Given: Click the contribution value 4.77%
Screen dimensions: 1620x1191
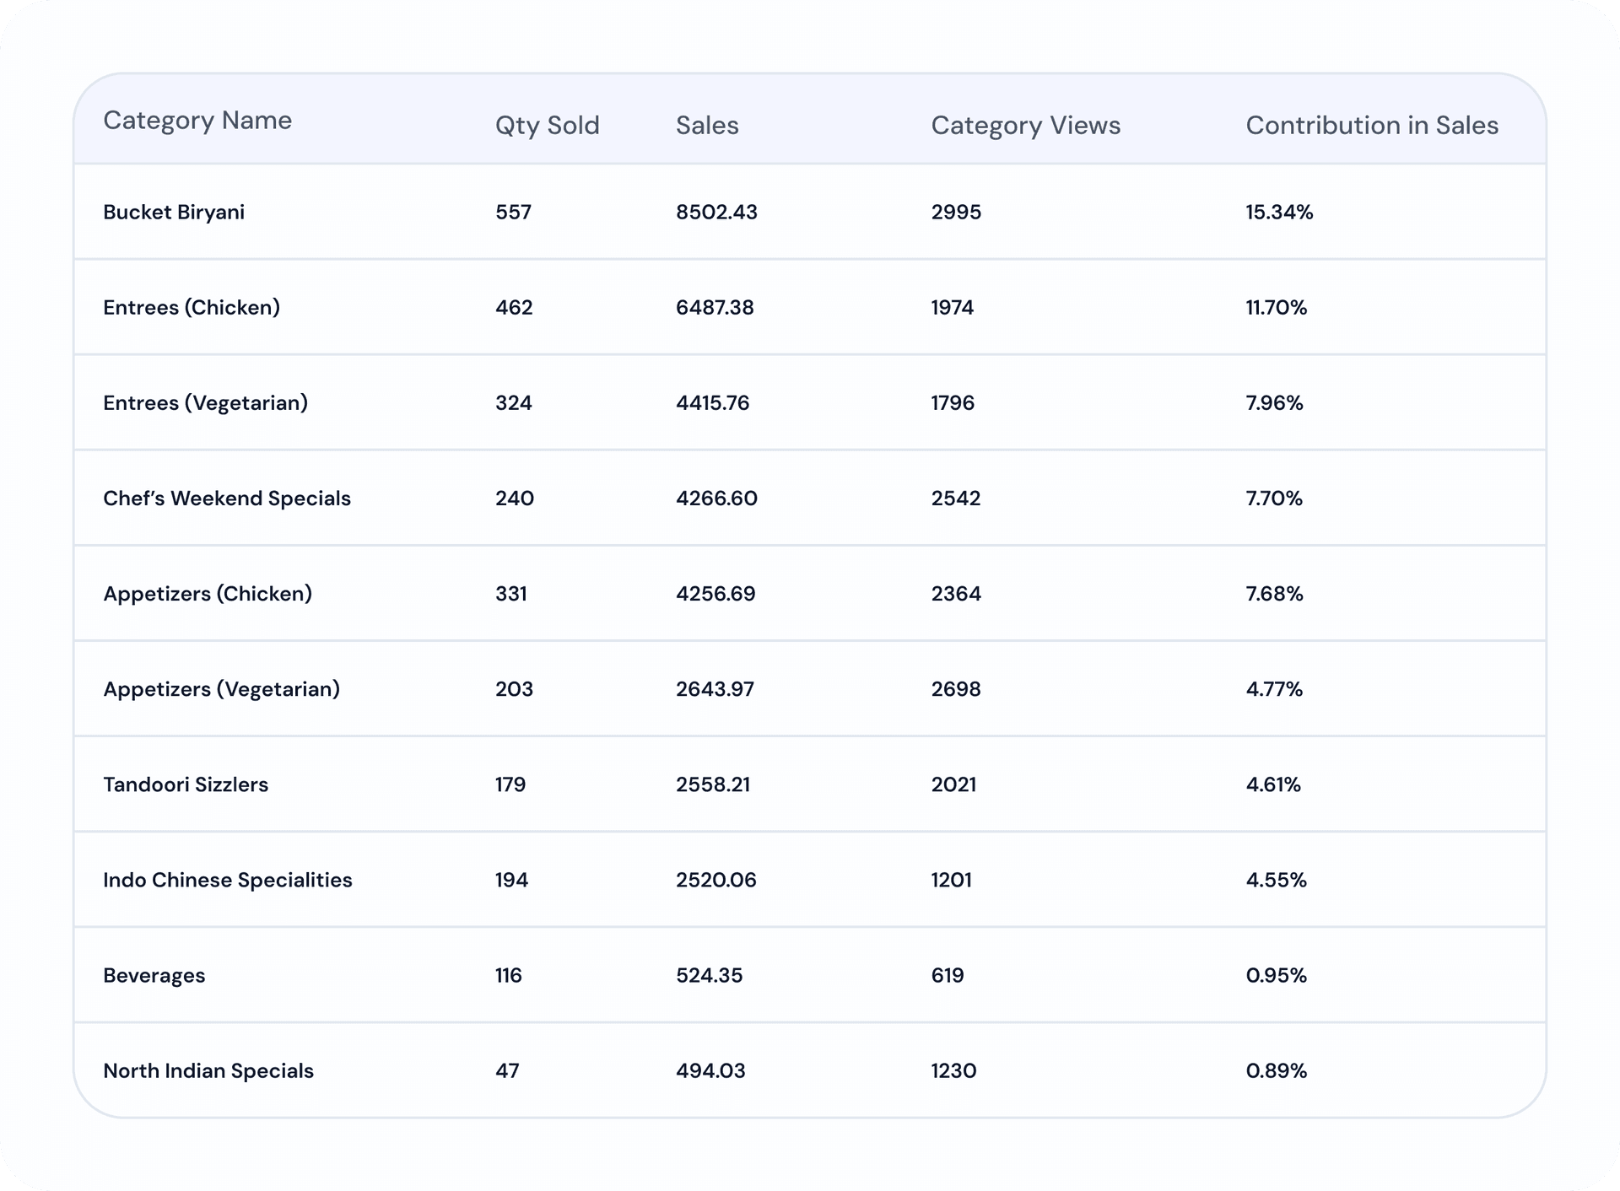Looking at the screenshot, I should pos(1274,689).
